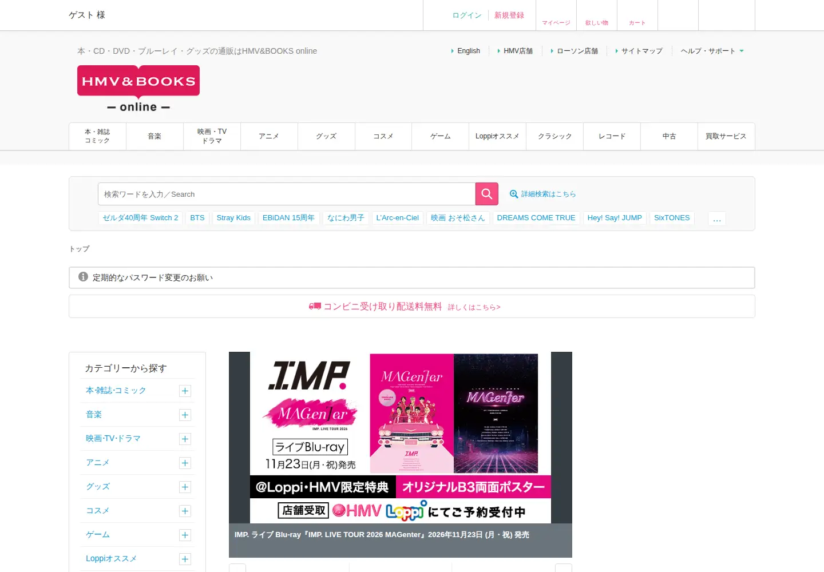Open the 中古 nav tab
The image size is (824, 572).
pos(669,136)
